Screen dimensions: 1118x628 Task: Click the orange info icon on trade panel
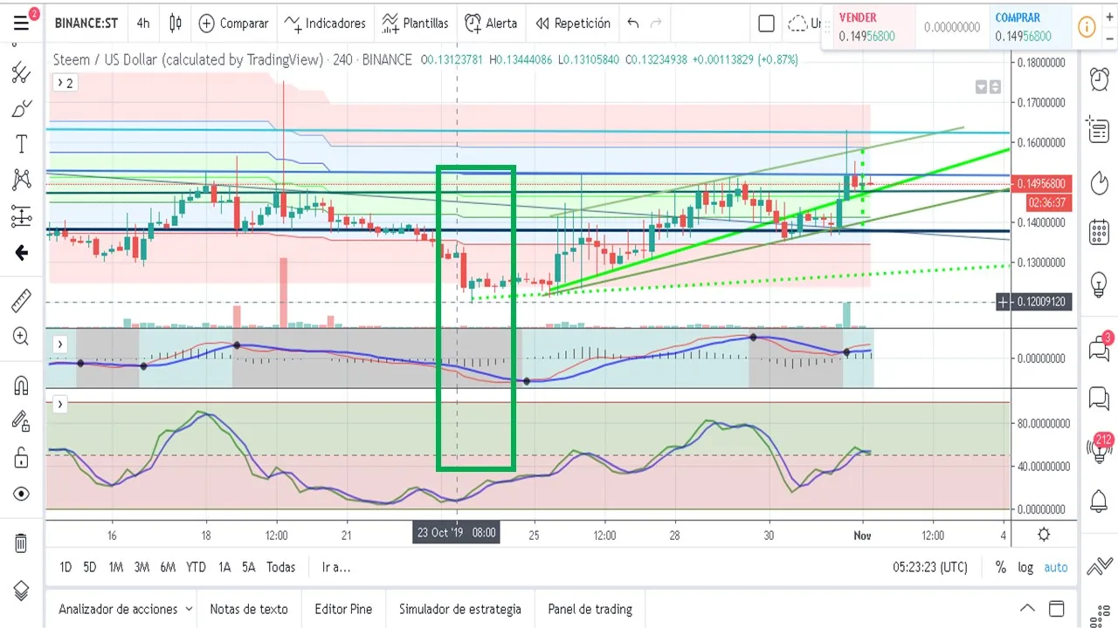1087,27
